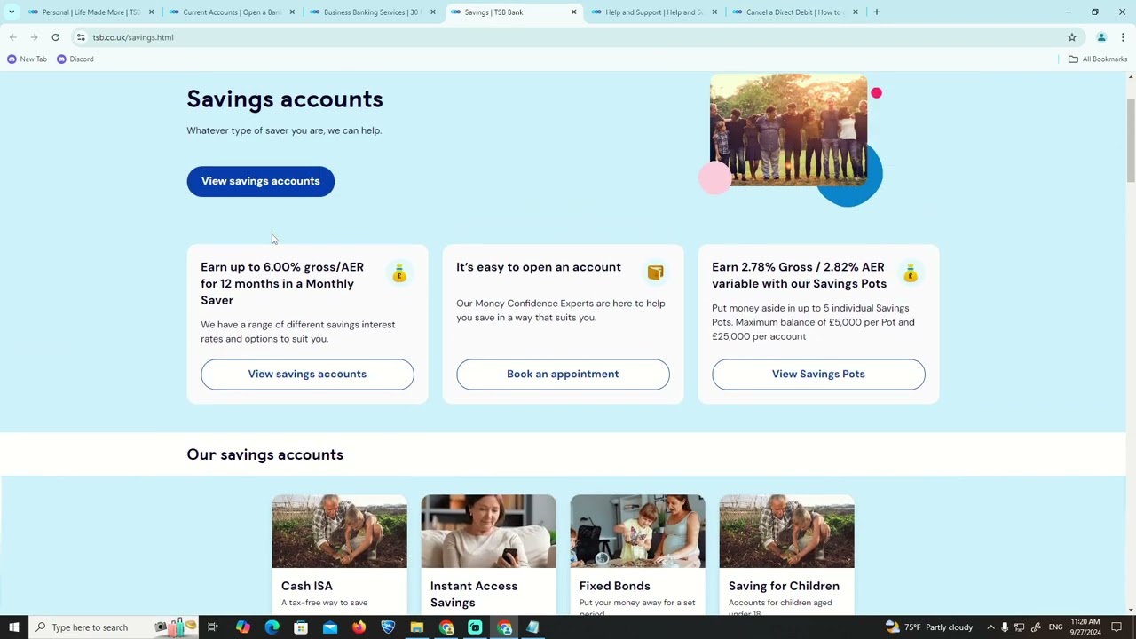1136x639 pixels.
Task: Open the tab search dropdown arrow
Action: [x=12, y=12]
